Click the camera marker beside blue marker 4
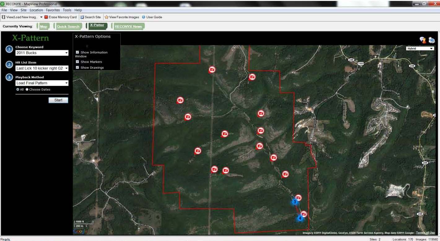Screen dimensions: 440x241 (304, 214)
